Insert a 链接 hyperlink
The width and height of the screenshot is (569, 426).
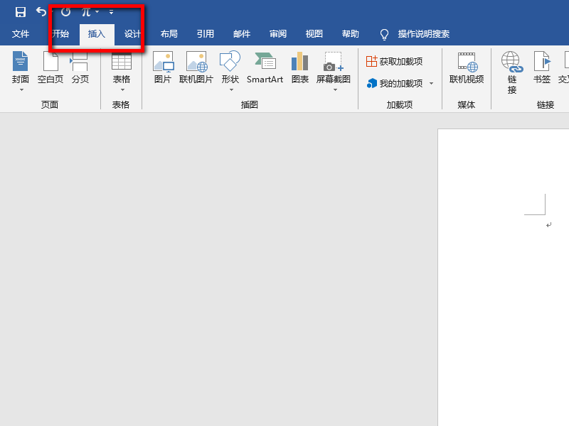pyautogui.click(x=512, y=72)
